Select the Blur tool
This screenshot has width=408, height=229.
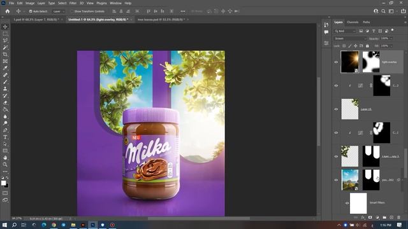[x=5, y=116]
